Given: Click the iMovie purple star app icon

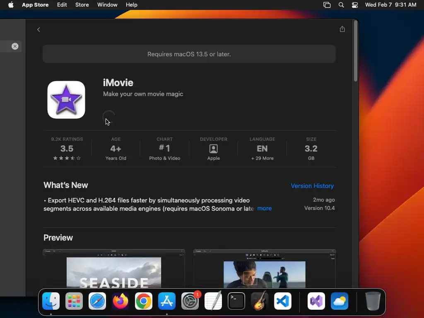Looking at the screenshot, I should 66,100.
